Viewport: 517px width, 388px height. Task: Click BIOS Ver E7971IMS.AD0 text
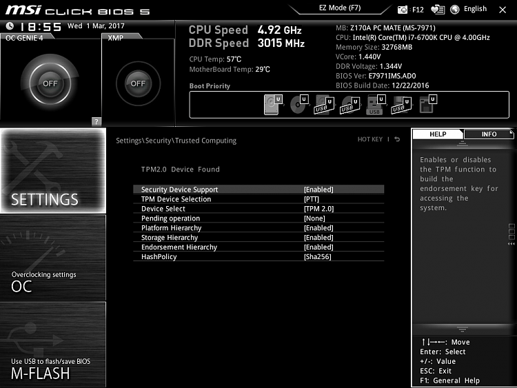click(376, 76)
